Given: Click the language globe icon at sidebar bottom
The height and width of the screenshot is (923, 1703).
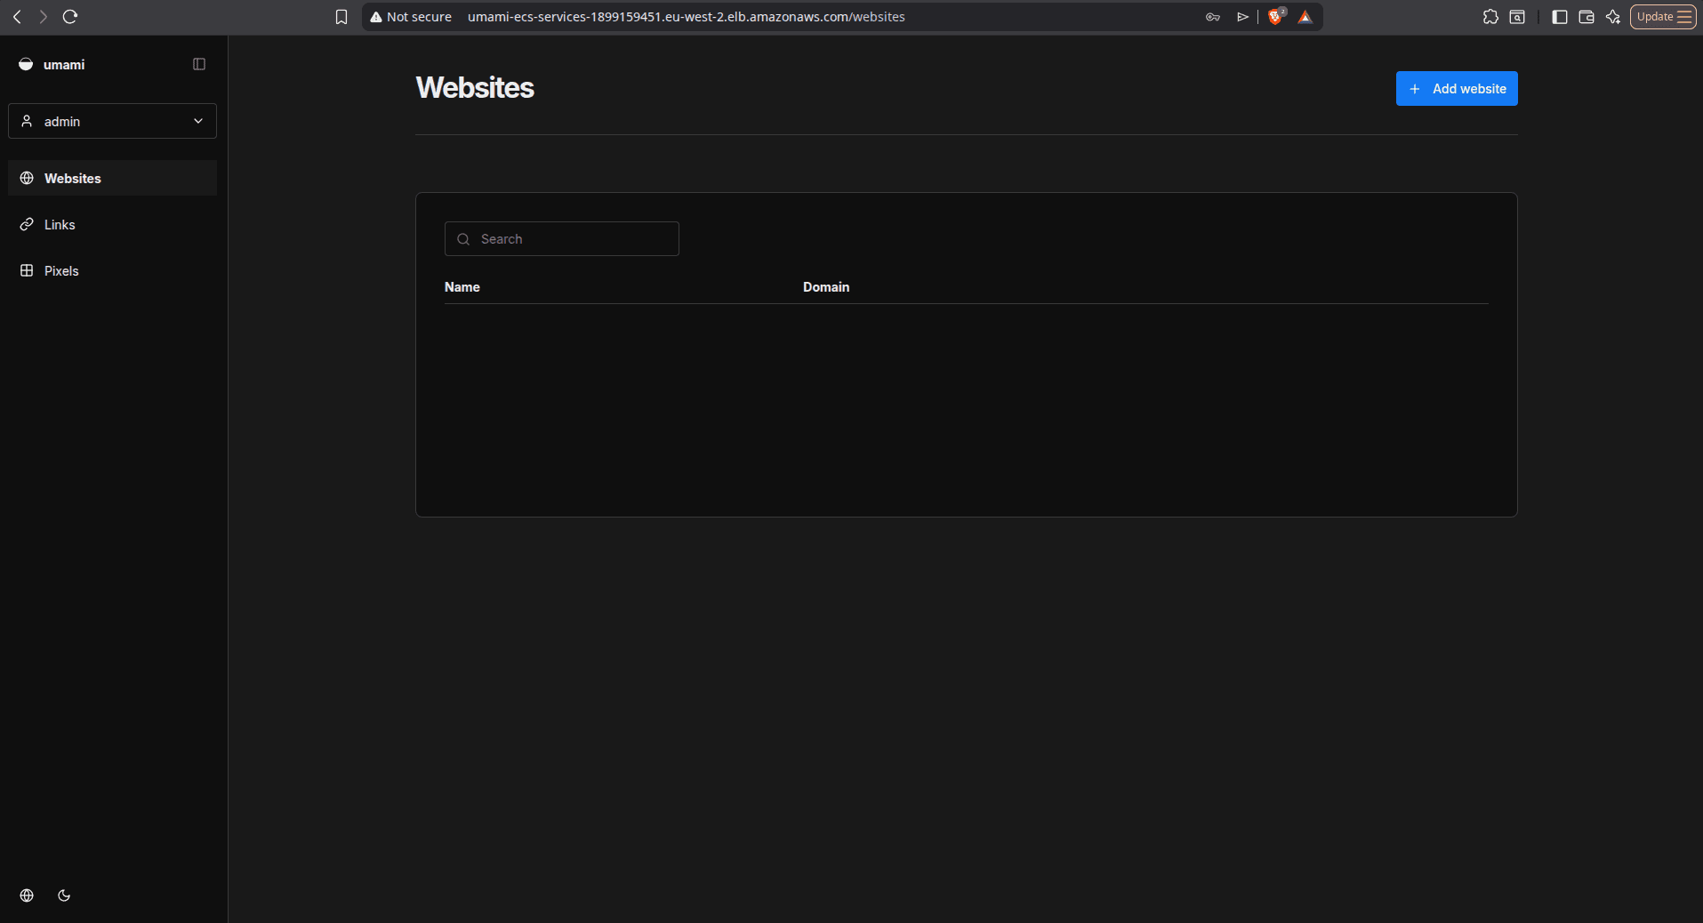Looking at the screenshot, I should tap(27, 895).
